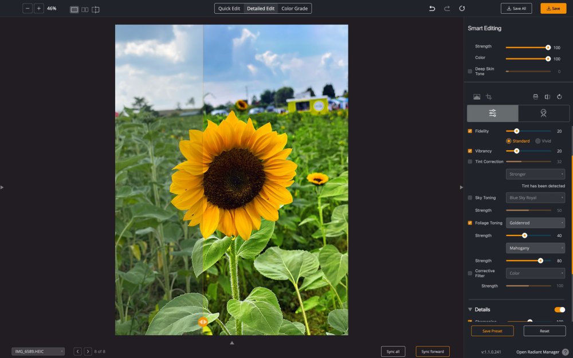Disable the Foliage Toning checkbox
The height and width of the screenshot is (358, 573).
point(470,223)
